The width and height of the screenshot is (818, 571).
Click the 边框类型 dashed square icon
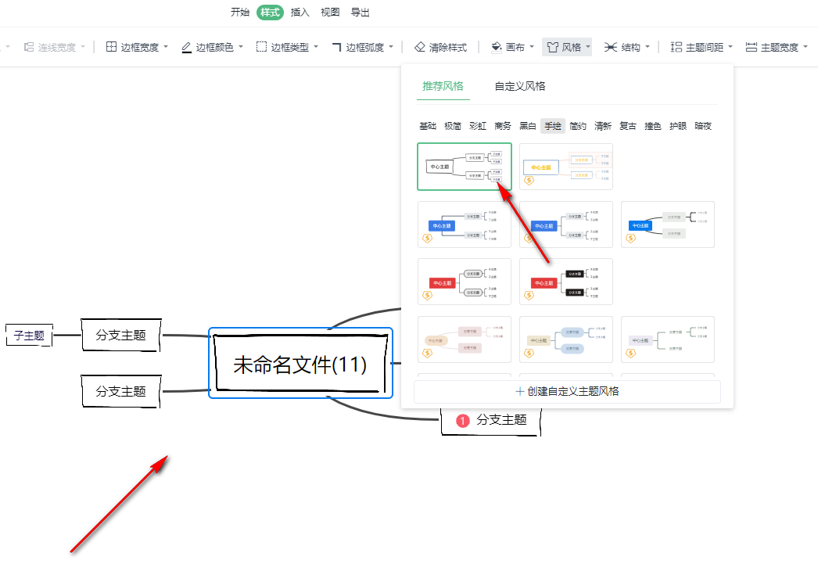pyautogui.click(x=261, y=47)
